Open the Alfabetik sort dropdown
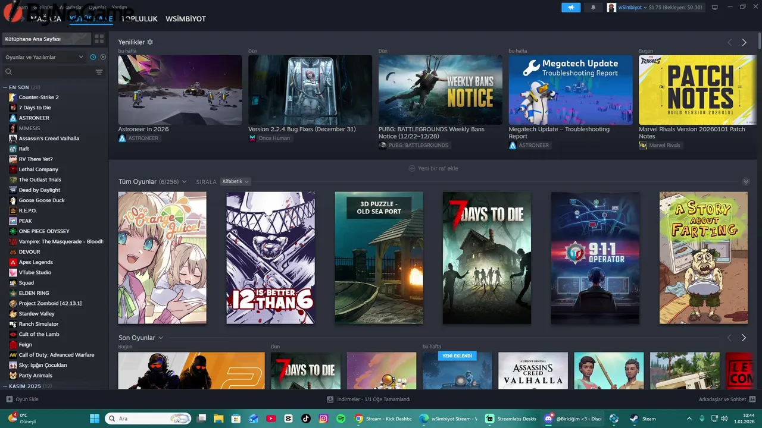 tap(235, 181)
